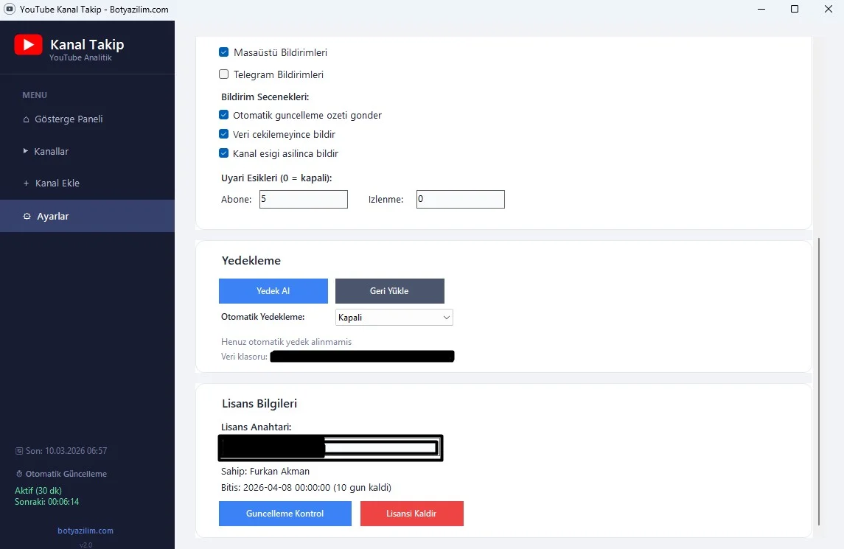Click the 'Izlenme:' label
The height and width of the screenshot is (549, 844).
(386, 200)
